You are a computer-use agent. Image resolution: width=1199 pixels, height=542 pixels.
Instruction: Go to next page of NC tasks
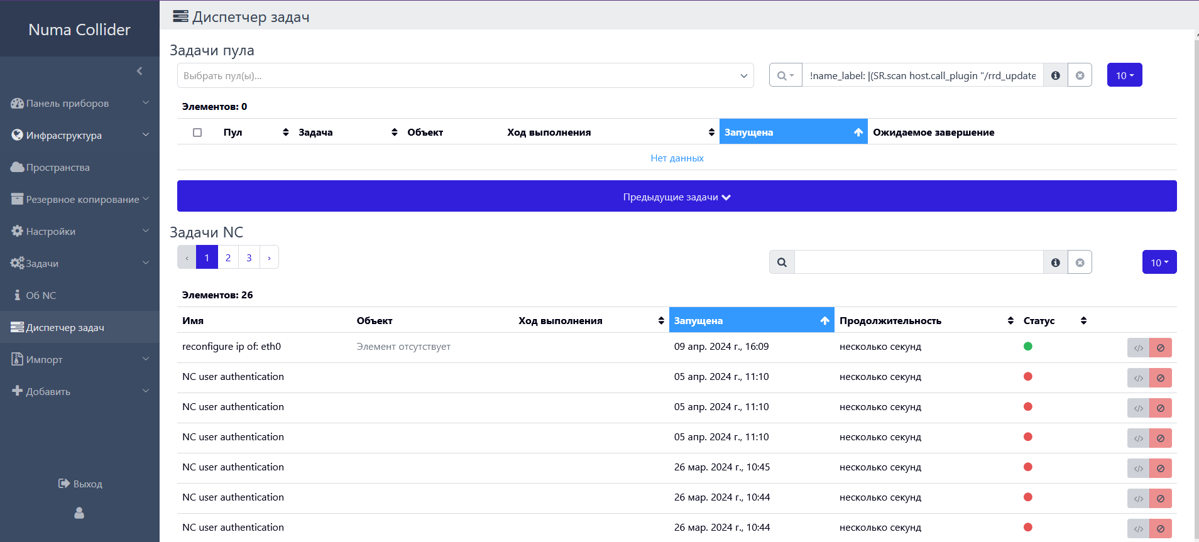point(269,257)
